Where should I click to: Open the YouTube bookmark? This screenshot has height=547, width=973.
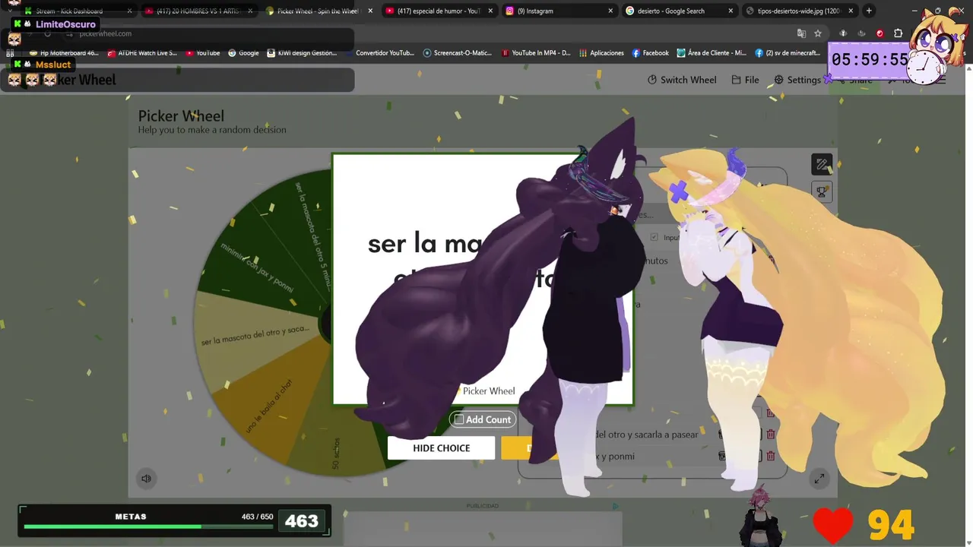(x=202, y=53)
